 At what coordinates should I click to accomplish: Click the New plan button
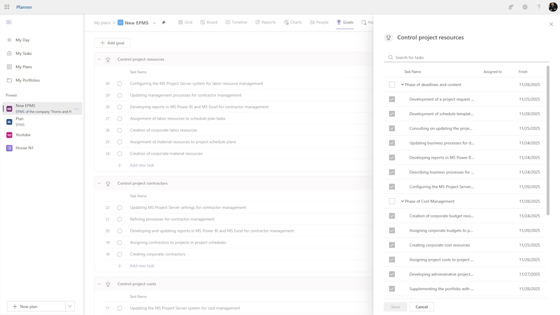pos(37,306)
